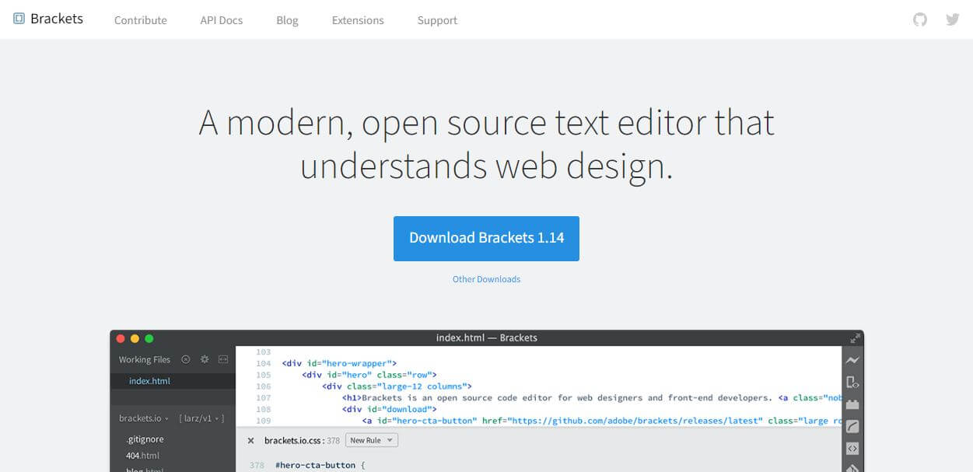Click the brackets.io.css file name label
This screenshot has width=973, height=472.
tap(294, 441)
